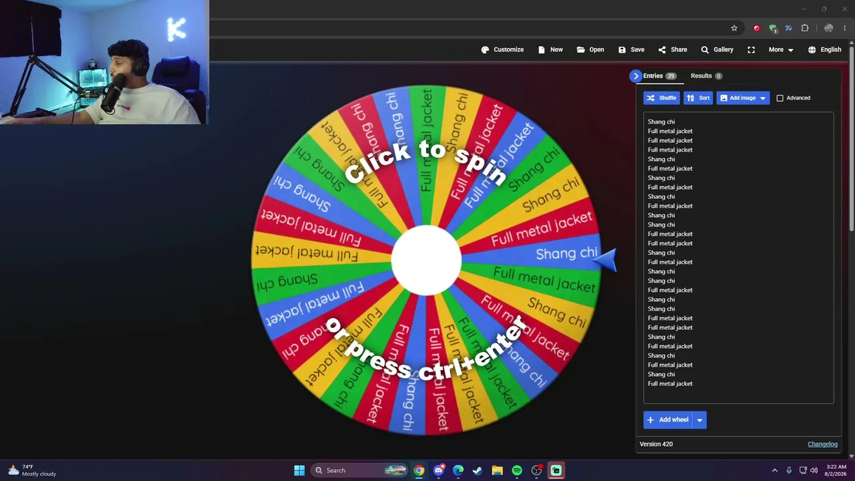Click into the entries text box
The height and width of the screenshot is (481, 855).
coord(738,258)
